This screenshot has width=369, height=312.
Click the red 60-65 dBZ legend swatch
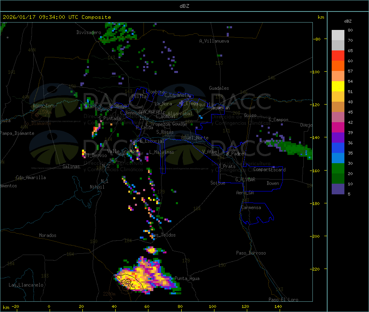[338, 55]
